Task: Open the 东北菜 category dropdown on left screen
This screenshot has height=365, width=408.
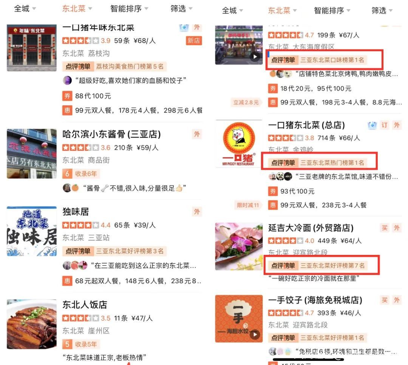Action: click(x=77, y=9)
